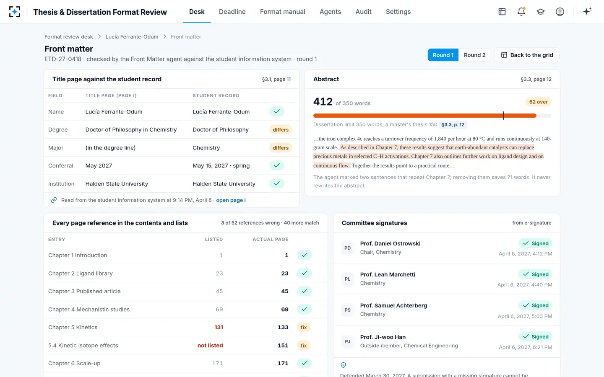The width and height of the screenshot is (604, 377).
Task: Open the Deadline tab
Action: (x=232, y=12)
